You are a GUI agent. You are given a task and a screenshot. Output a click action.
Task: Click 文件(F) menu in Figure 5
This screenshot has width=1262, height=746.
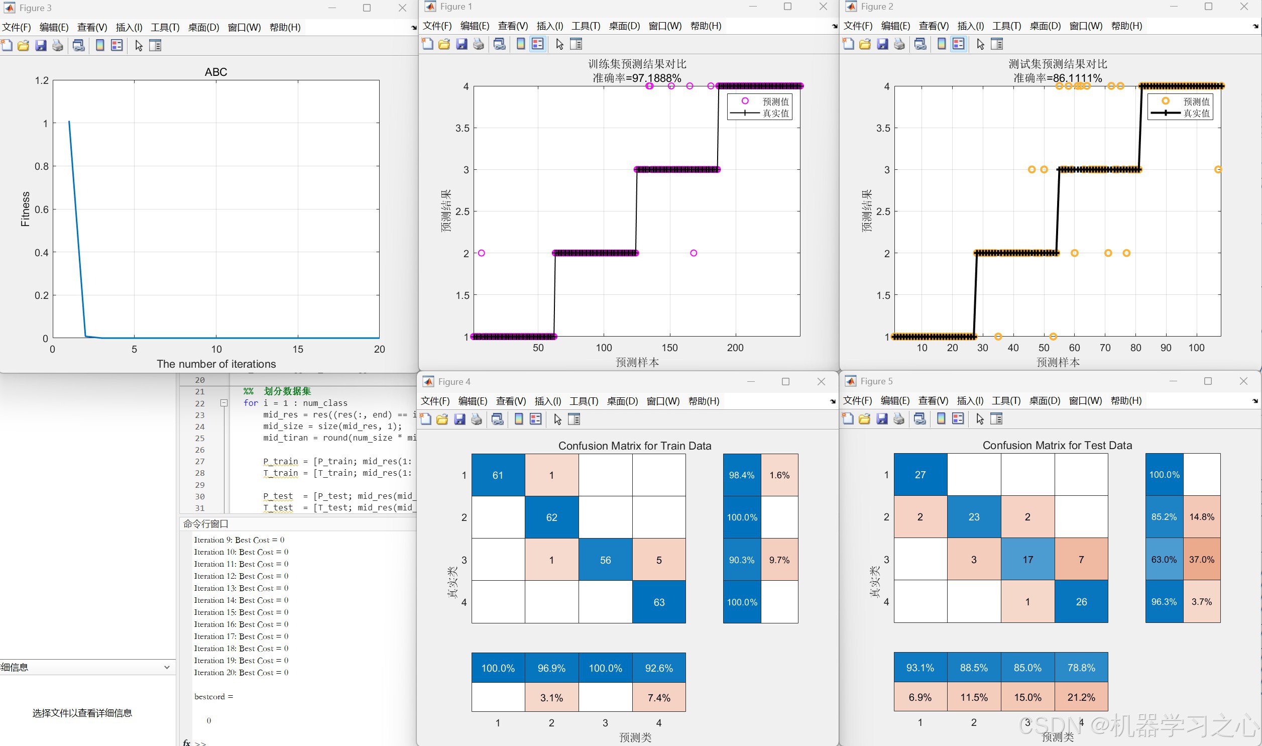coord(857,401)
